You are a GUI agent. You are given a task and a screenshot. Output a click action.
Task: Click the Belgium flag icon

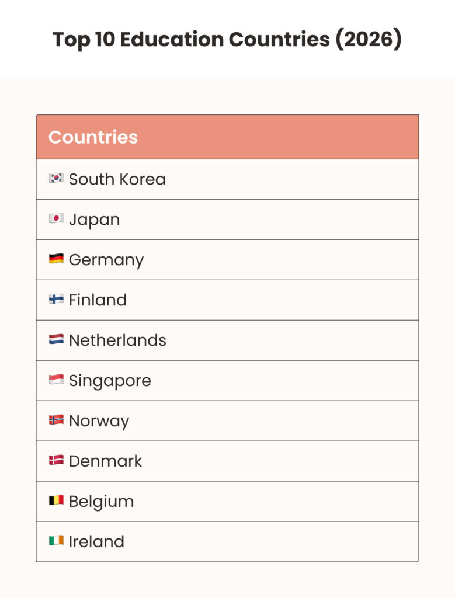point(56,500)
